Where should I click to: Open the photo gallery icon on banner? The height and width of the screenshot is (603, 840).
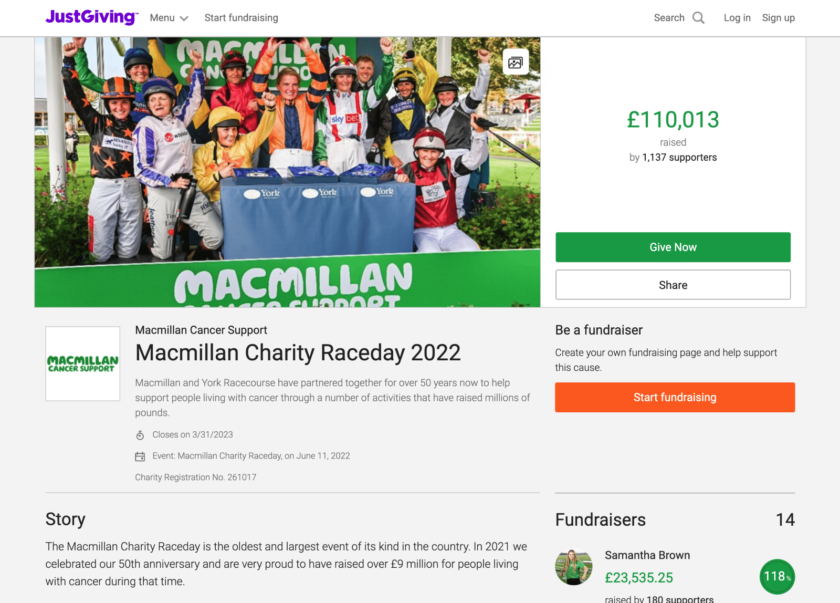(516, 62)
